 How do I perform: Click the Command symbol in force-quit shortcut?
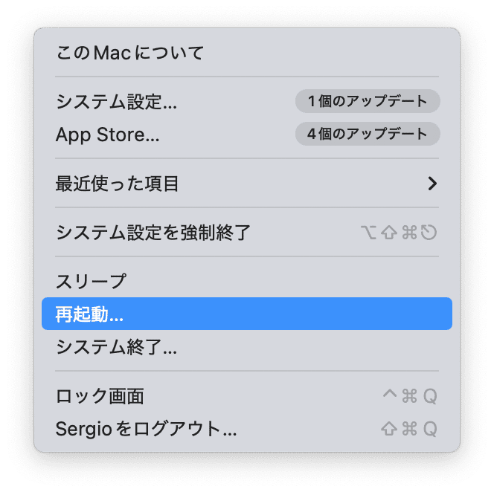[409, 233]
